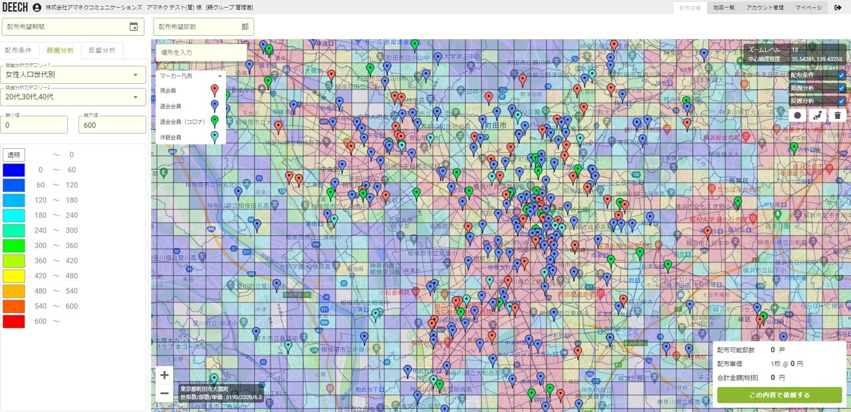Zoom in with the plus button

tap(164, 375)
